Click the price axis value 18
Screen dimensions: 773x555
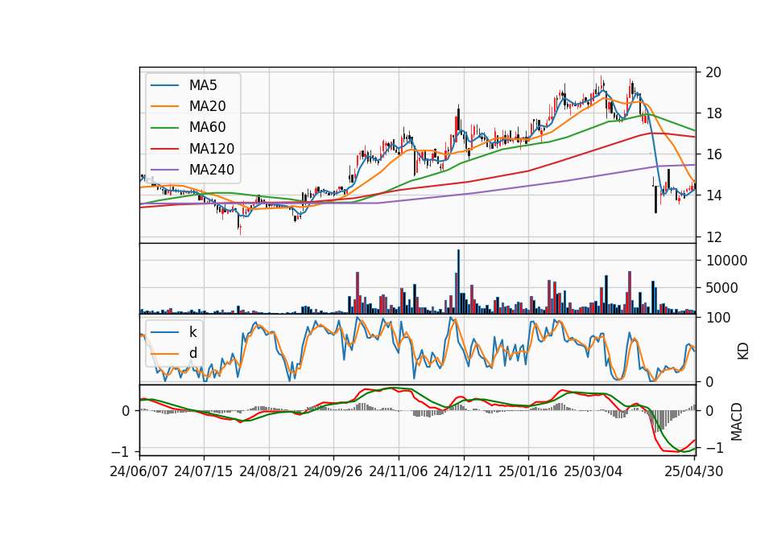click(713, 113)
